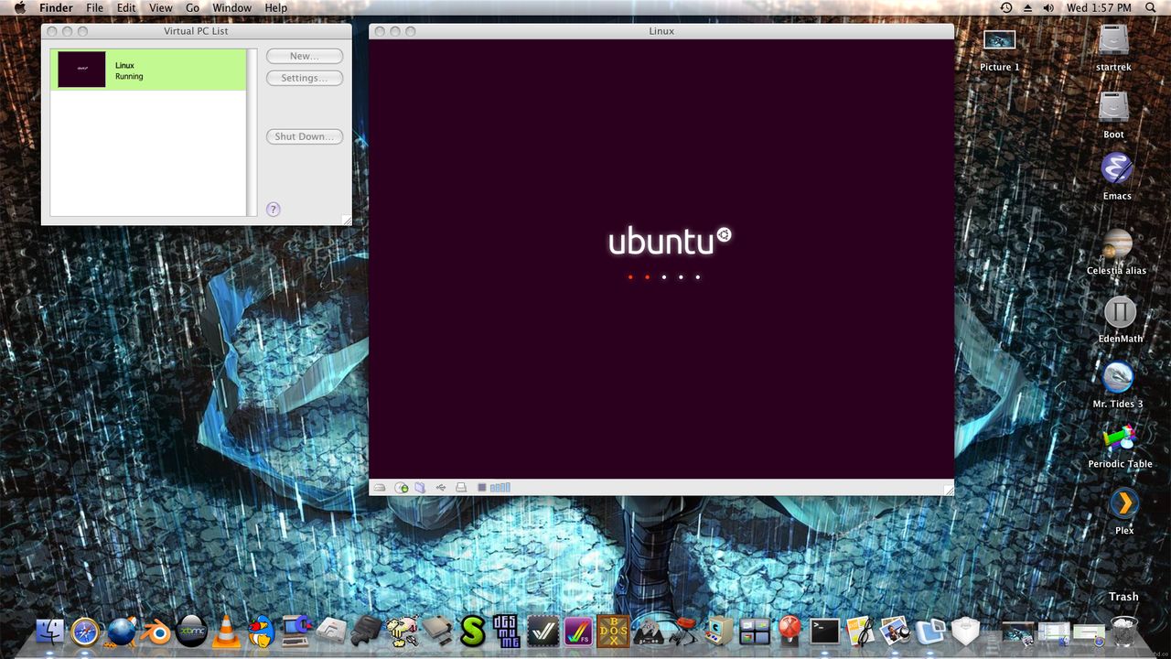
Task: Open the Commodore computer icon in Dock
Action: [296, 630]
